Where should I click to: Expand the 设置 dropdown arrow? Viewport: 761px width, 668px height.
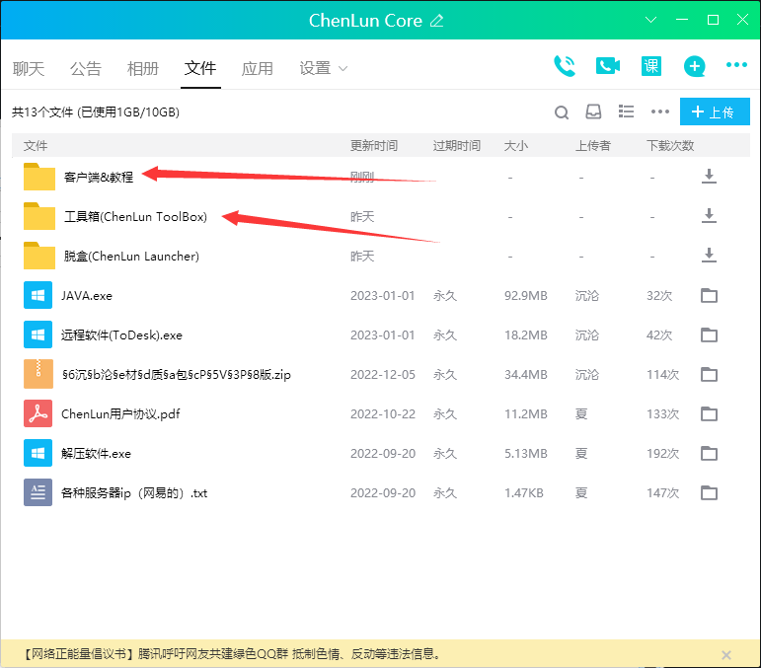[x=343, y=68]
